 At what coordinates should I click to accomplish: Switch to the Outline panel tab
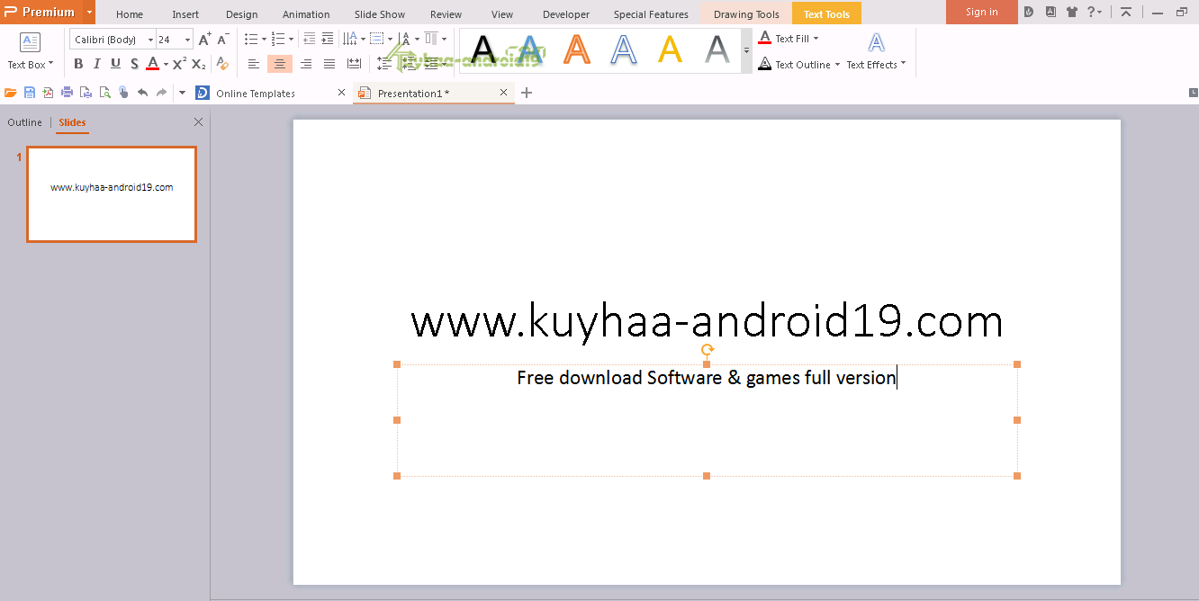[25, 122]
